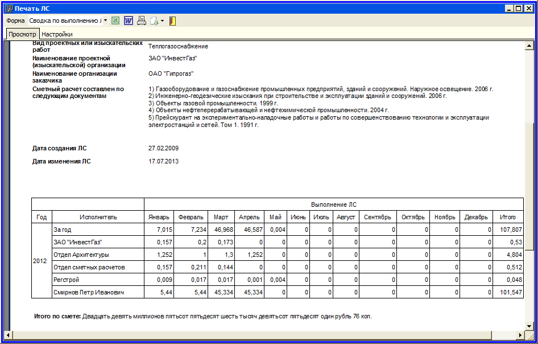Click the Исполнитель column header

[x=98, y=217]
